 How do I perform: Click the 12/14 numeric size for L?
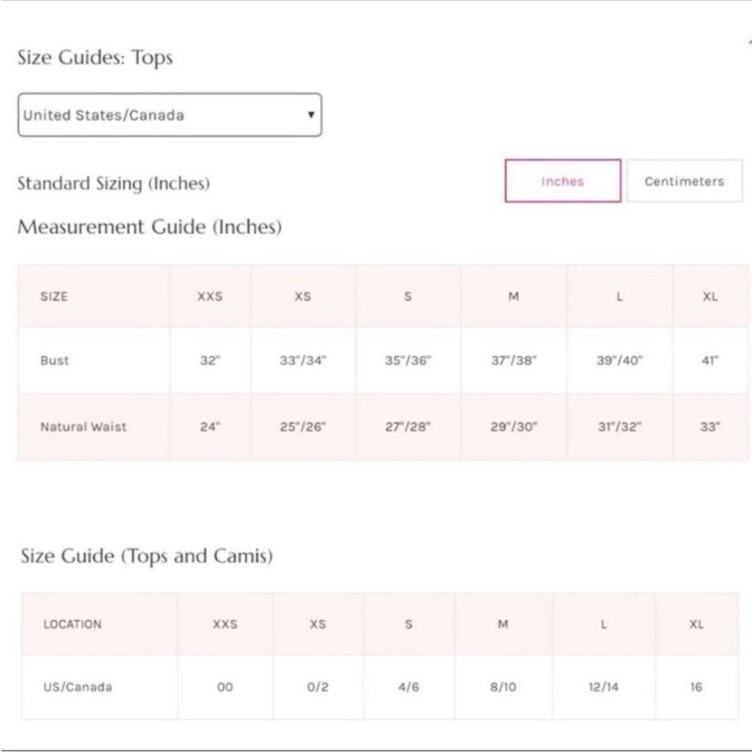(x=603, y=687)
